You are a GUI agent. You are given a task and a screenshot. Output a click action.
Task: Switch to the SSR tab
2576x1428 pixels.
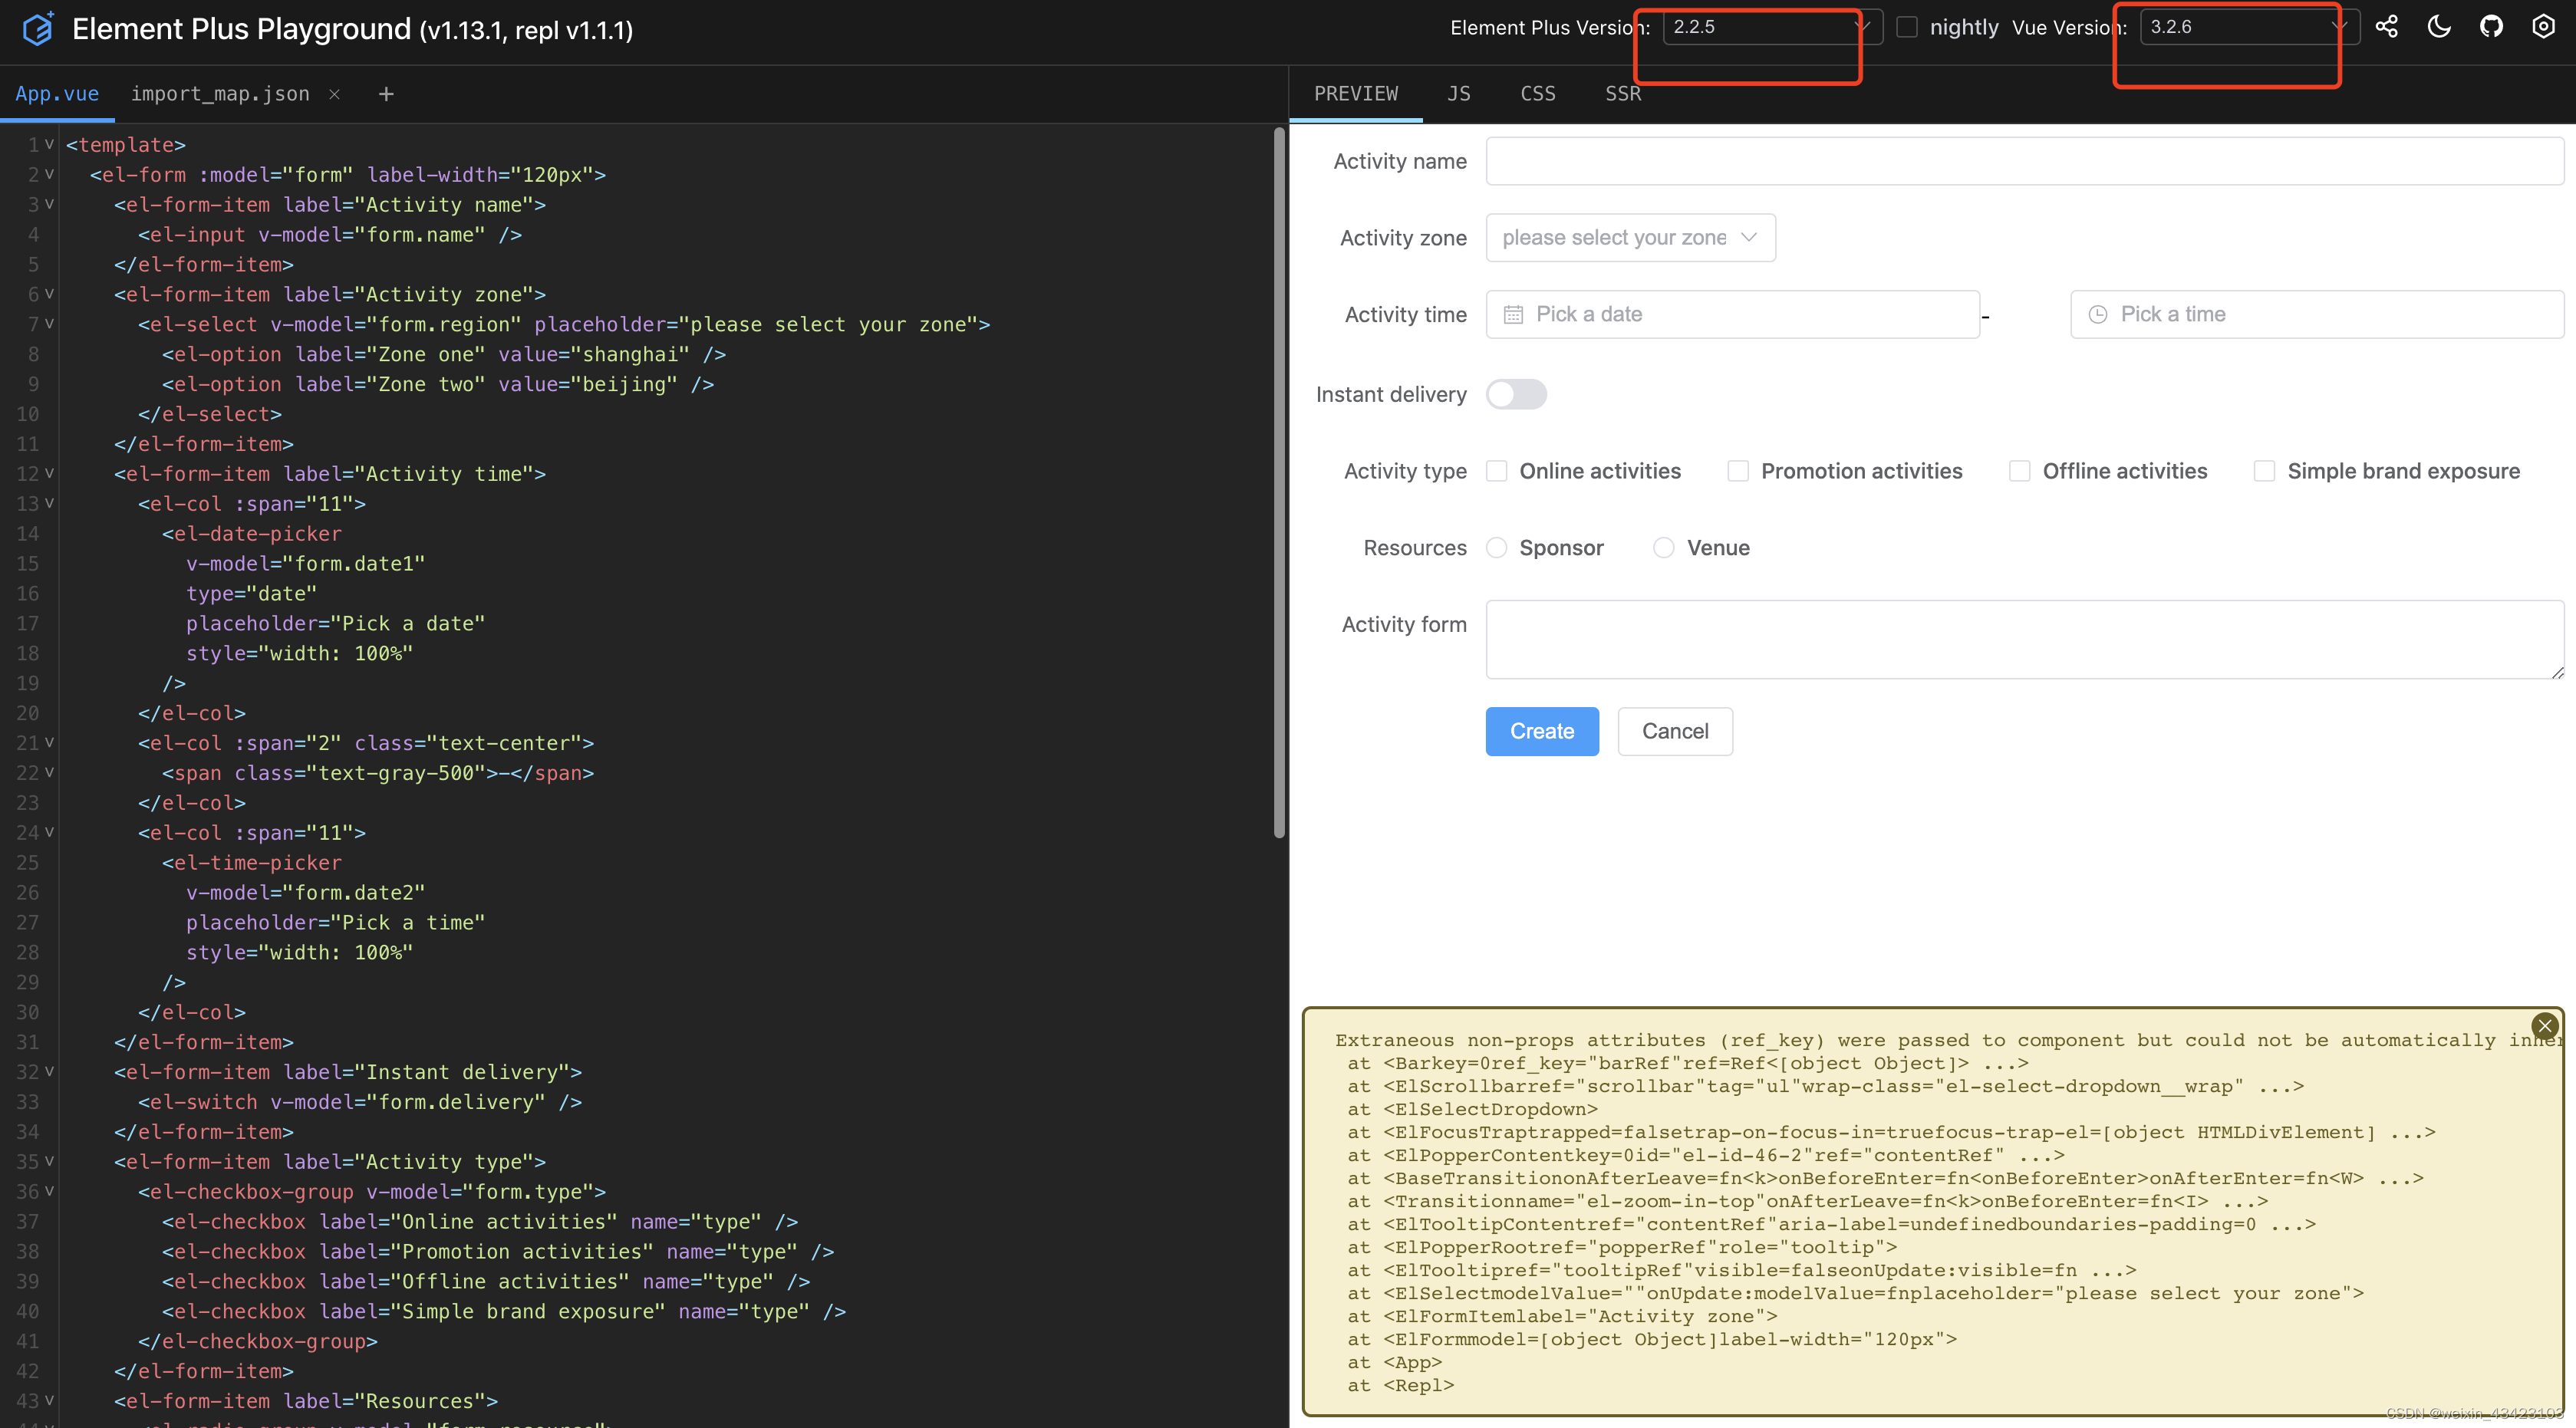pos(1622,94)
